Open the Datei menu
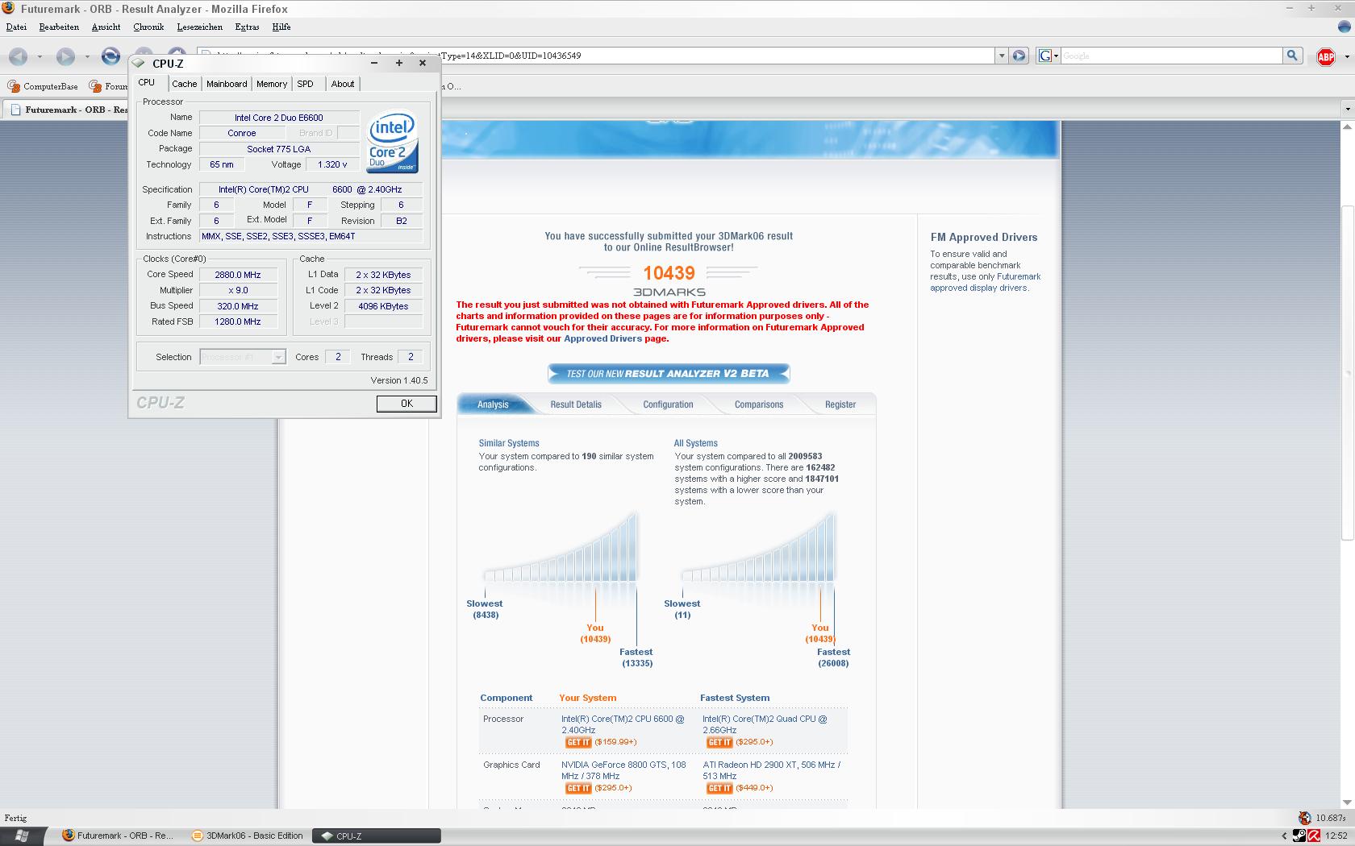 (16, 27)
